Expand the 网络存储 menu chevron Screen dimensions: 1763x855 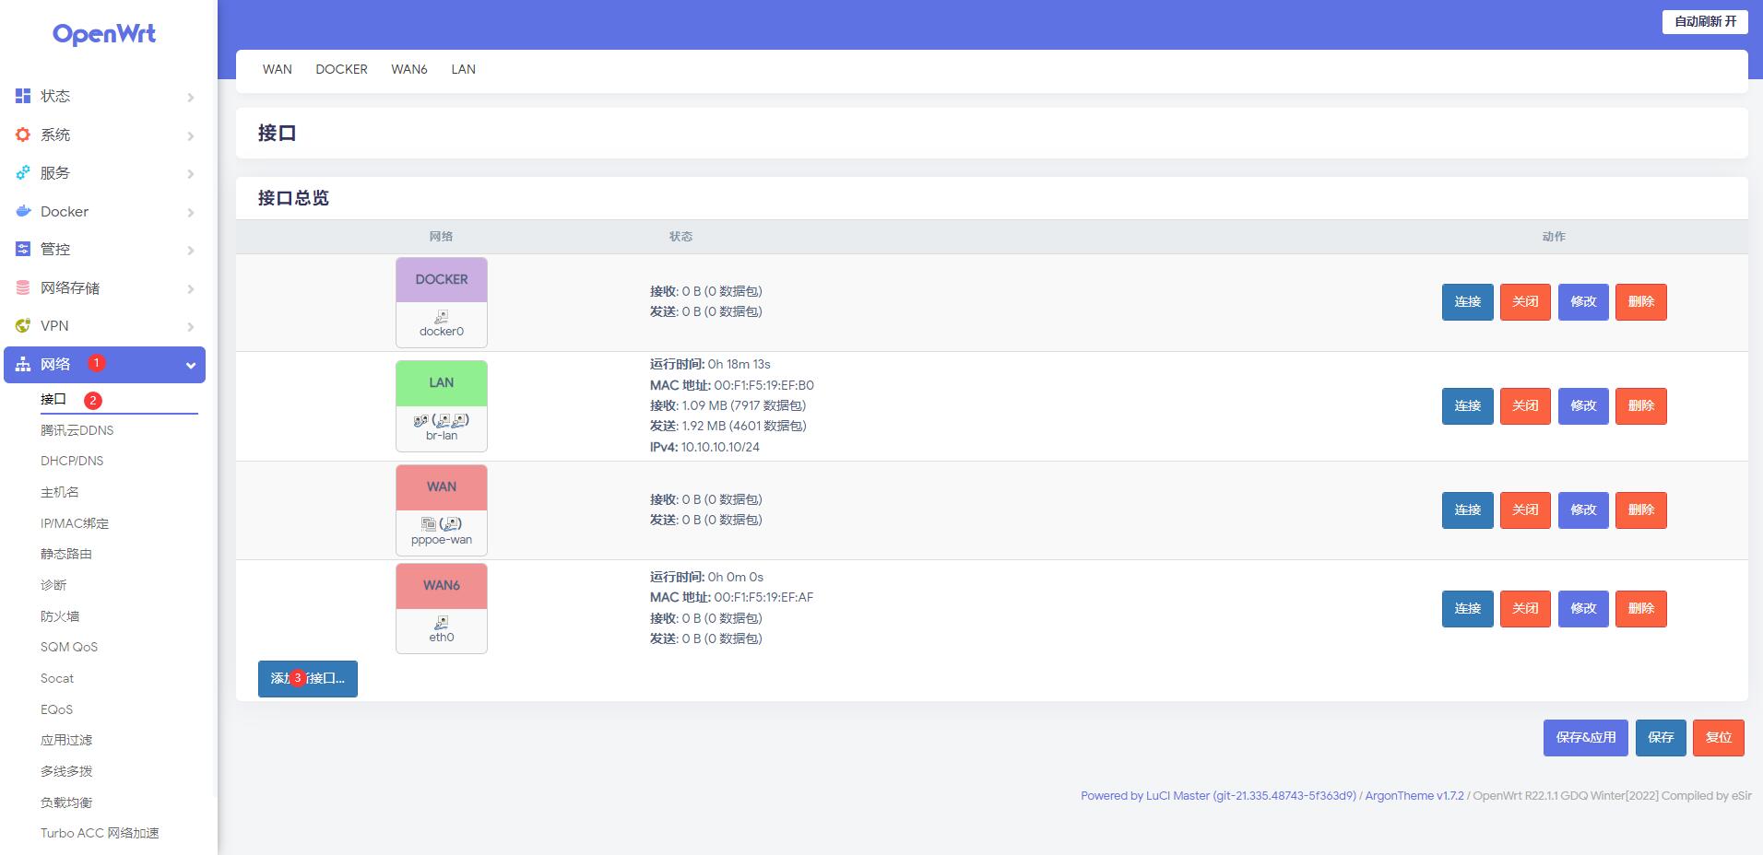[191, 288]
